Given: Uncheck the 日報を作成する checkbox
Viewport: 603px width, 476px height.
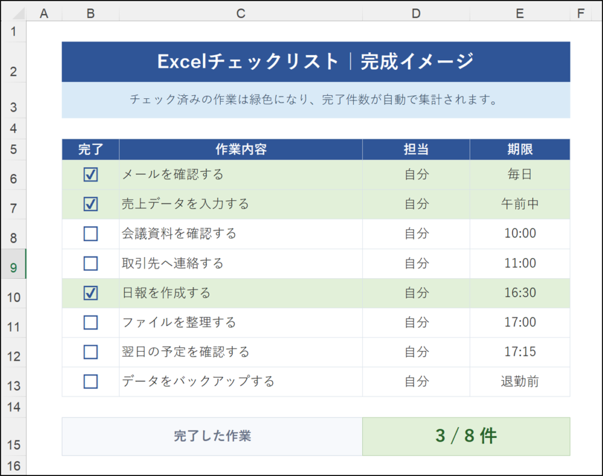Looking at the screenshot, I should tap(91, 293).
